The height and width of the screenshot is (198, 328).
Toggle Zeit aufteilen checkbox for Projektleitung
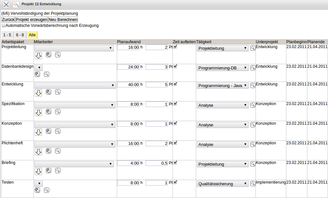[175, 47]
